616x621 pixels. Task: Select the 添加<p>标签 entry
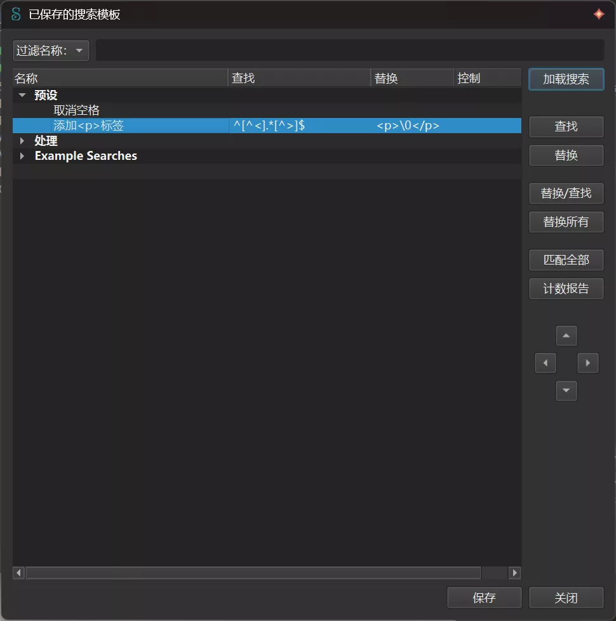(x=89, y=126)
